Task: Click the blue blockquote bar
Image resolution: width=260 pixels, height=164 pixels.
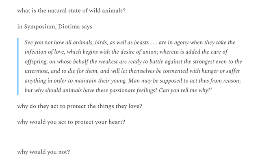Action: tap(18, 66)
